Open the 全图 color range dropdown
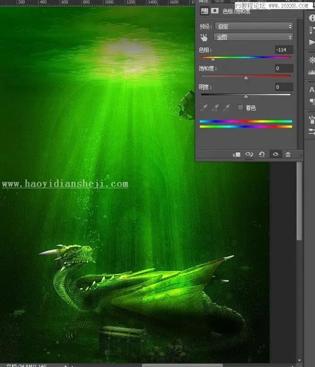The width and height of the screenshot is (315, 367). (253, 37)
